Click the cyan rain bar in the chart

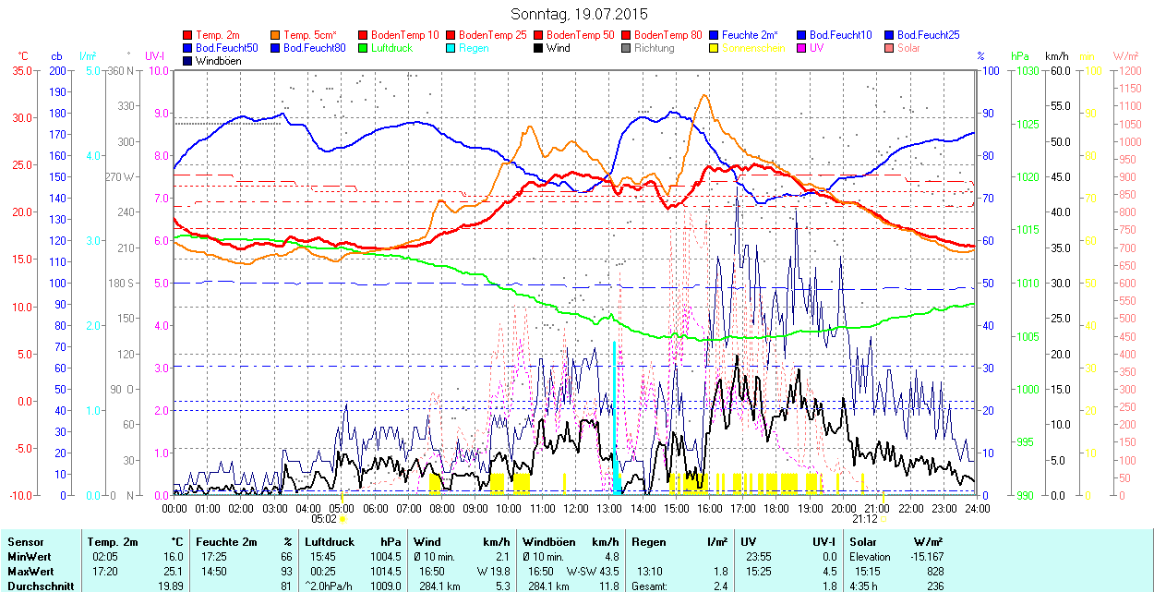click(x=615, y=416)
